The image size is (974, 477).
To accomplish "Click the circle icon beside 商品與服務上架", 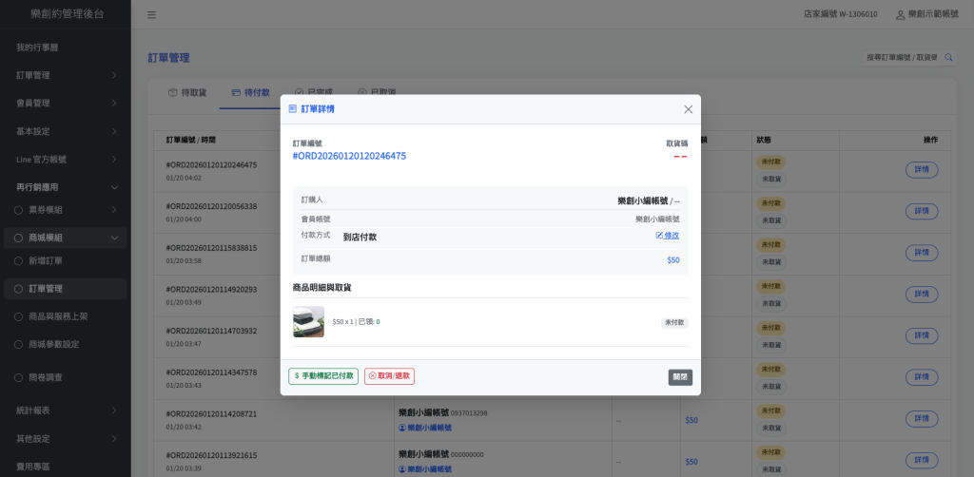I will tap(17, 316).
